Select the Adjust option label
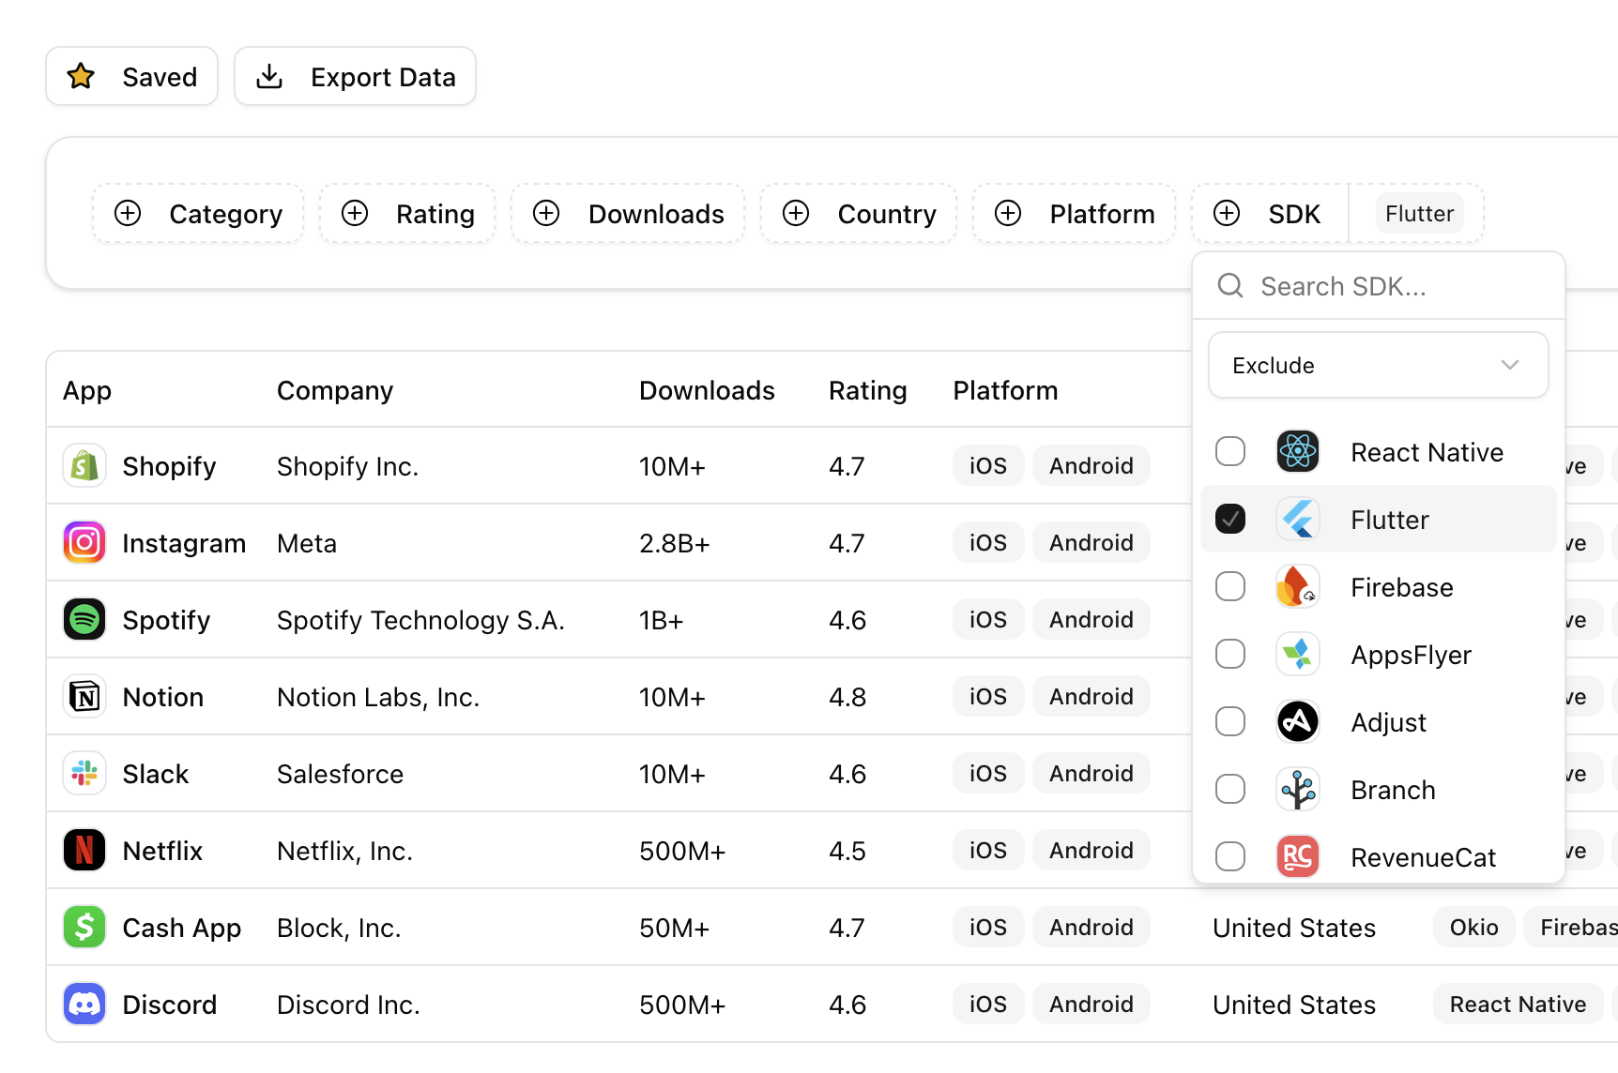 (1388, 721)
